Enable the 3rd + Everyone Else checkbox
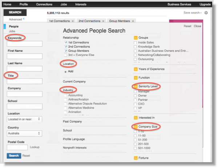This screenshot has height=168, width=218. [x=65, y=55]
